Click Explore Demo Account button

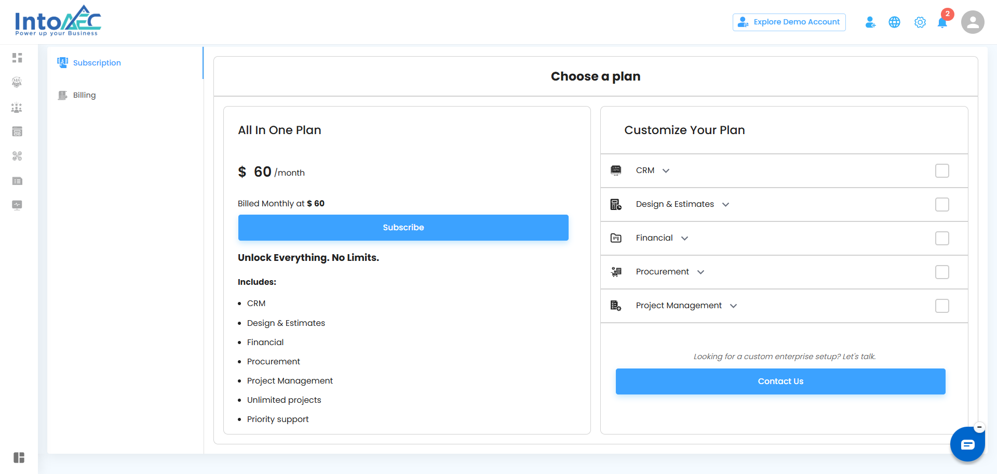789,22
